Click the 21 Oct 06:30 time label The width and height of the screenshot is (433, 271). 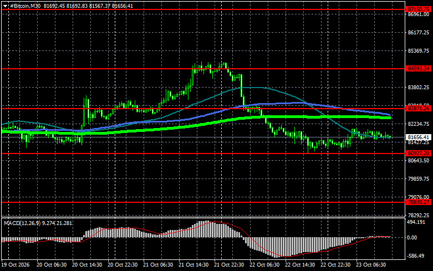tap(158, 265)
